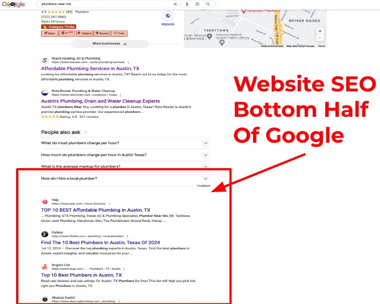Click the Yelp favicon
The image size is (380, 304).
[x=45, y=202]
